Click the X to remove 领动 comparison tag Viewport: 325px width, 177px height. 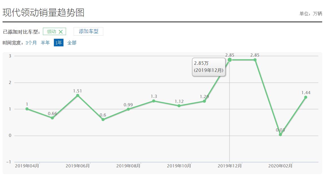coord(61,31)
